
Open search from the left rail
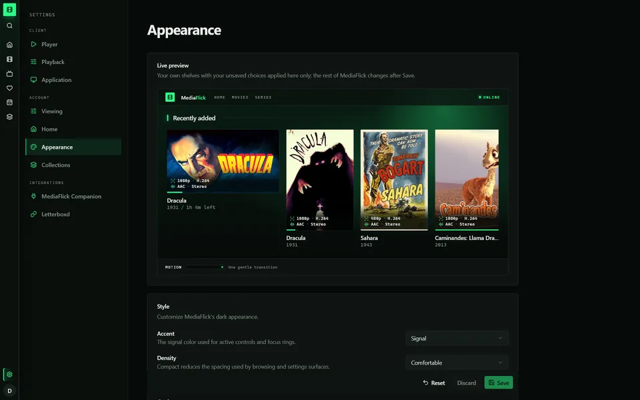[9, 26]
